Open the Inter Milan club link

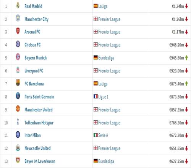(32, 135)
